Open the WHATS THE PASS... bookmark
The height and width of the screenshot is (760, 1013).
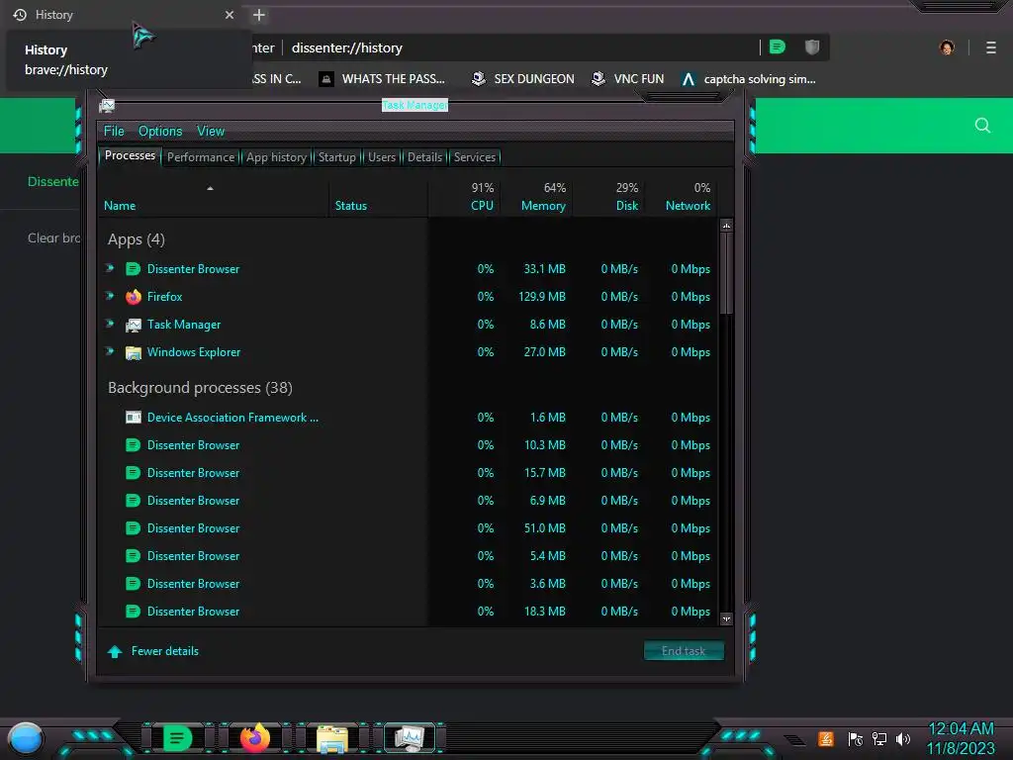point(383,79)
